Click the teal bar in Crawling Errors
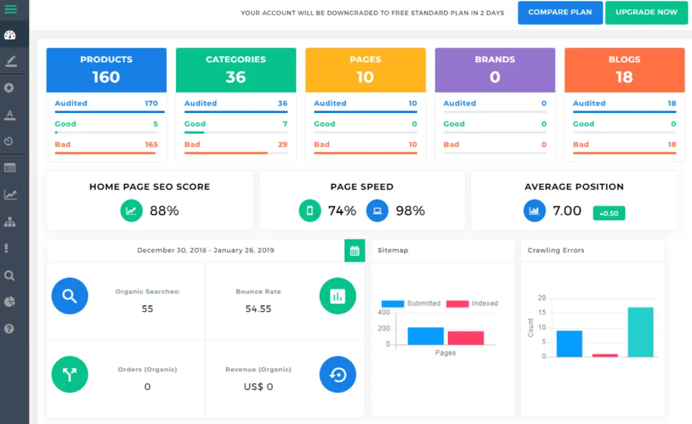692x424 pixels. point(640,332)
